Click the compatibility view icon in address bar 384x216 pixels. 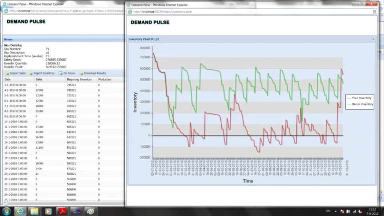(x=374, y=12)
